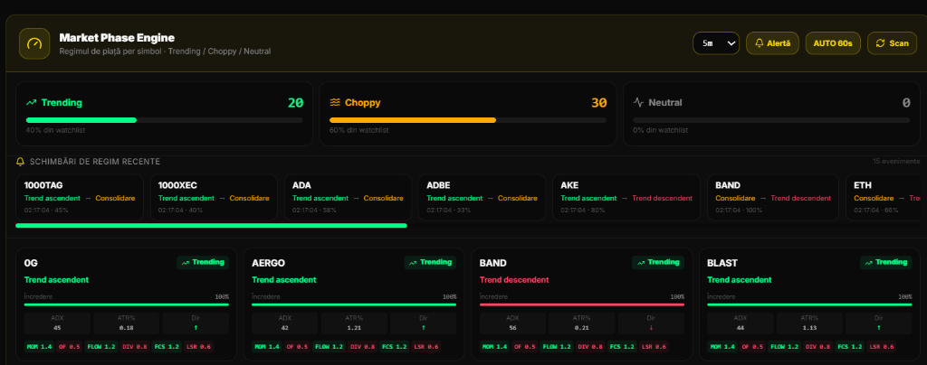The image size is (927, 365).
Task: Open the 1000TAG regime change event
Action: 80,198
